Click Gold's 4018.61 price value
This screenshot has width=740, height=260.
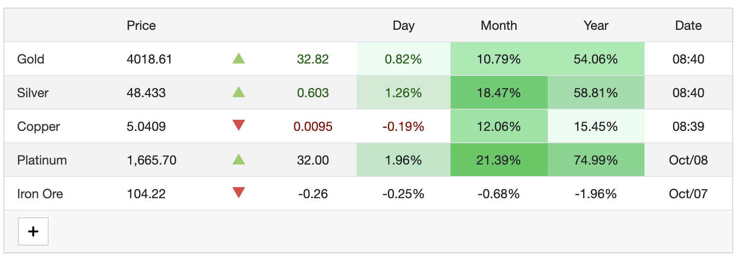[x=149, y=59]
